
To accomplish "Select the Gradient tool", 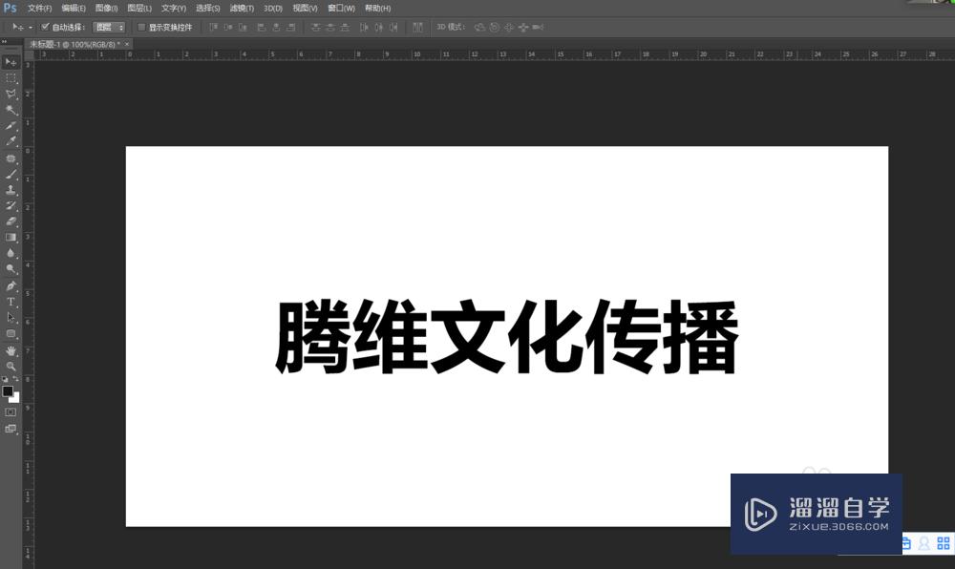I will pyautogui.click(x=11, y=238).
